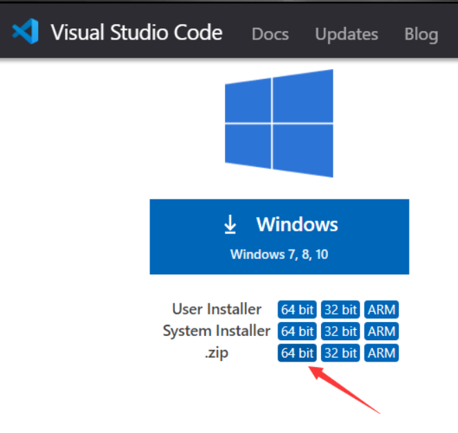Viewport: 458px width, 433px height.
Task: Download User Installer 32 bit
Action: pyautogui.click(x=340, y=310)
